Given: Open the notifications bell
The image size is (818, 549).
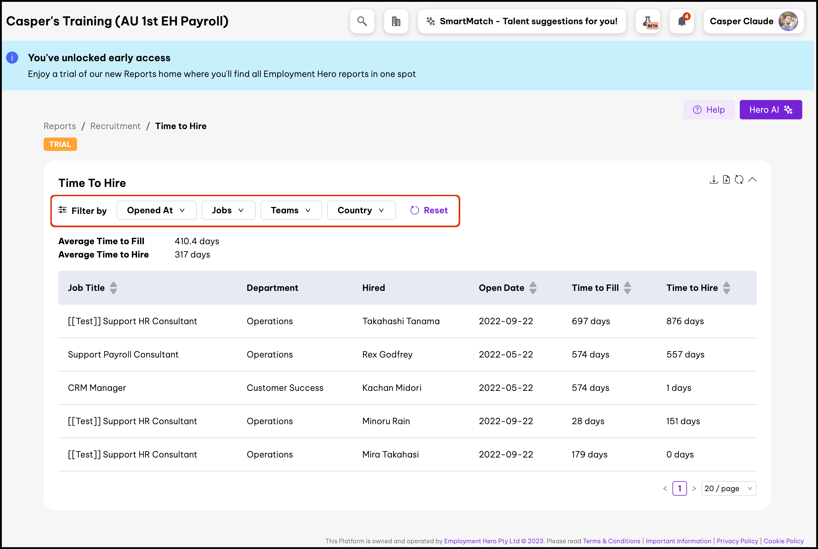Looking at the screenshot, I should 681,21.
